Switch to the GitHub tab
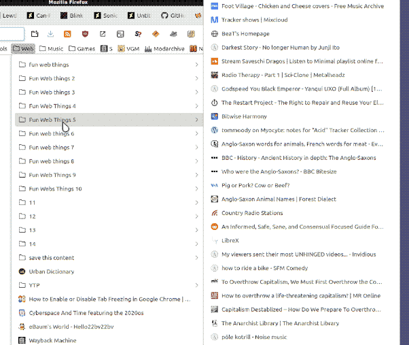The height and width of the screenshot is (345, 409). (173, 16)
